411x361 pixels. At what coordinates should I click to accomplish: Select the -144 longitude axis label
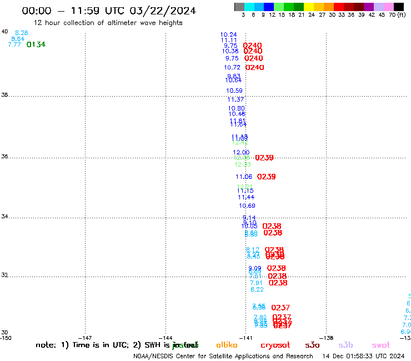166,338
